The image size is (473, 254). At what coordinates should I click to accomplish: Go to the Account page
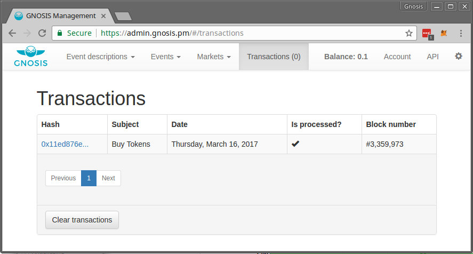pyautogui.click(x=397, y=57)
